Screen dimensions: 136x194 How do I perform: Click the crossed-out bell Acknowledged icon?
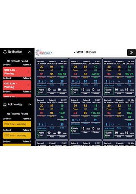coord(5,105)
